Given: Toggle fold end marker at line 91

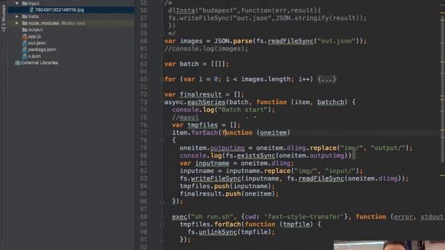Looking at the screenshot, I should tap(162, 240).
